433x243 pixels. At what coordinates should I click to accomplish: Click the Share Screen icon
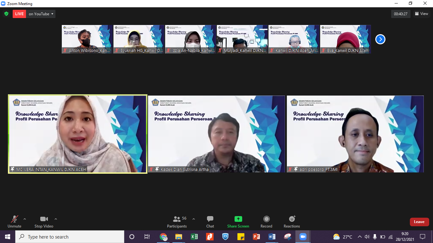pos(238,219)
